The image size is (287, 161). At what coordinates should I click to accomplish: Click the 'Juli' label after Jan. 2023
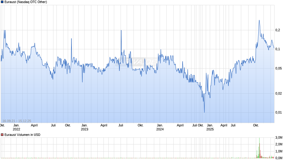121,125
